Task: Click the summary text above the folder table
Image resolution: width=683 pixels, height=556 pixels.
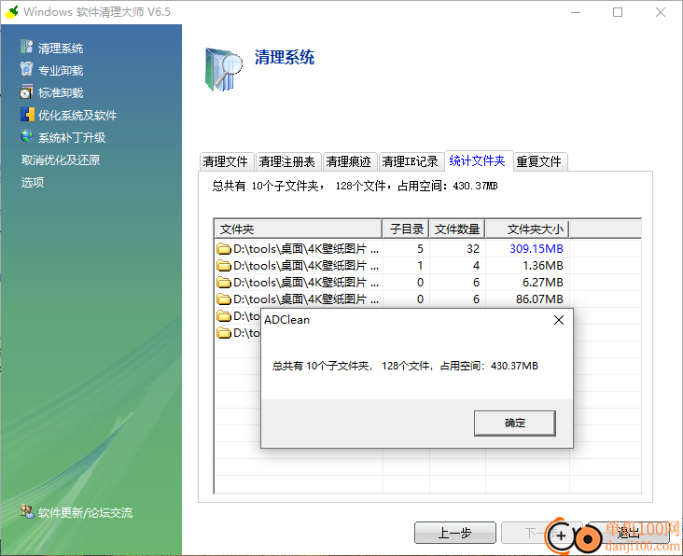Action: (x=355, y=187)
